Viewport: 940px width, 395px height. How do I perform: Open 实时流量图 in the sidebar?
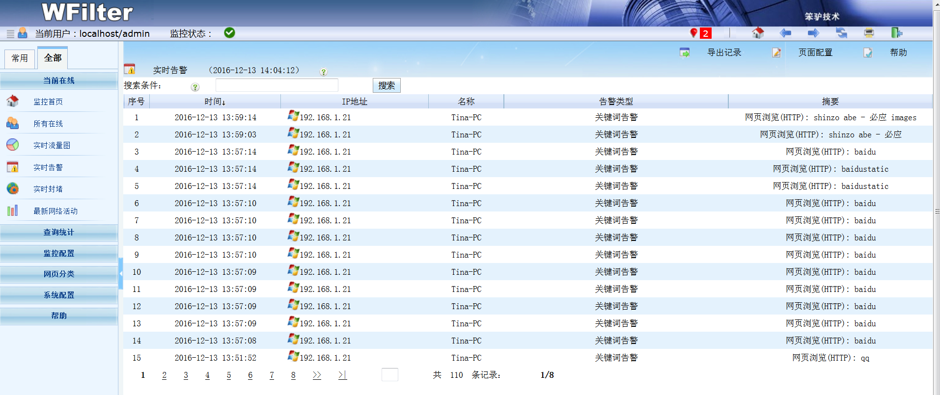coord(52,145)
